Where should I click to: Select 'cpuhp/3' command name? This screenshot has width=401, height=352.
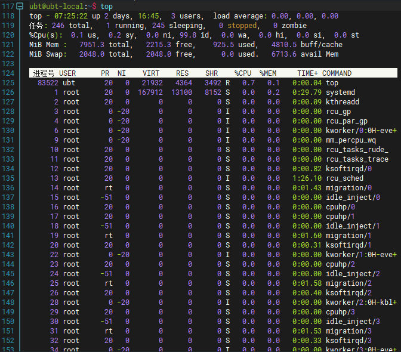[x=340, y=312]
